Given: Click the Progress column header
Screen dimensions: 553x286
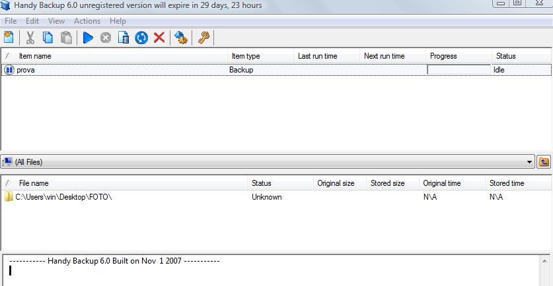Looking at the screenshot, I should 459,56.
